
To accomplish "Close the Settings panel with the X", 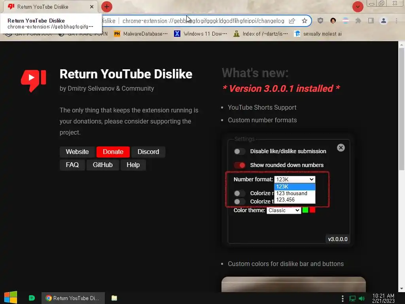I will (341, 148).
